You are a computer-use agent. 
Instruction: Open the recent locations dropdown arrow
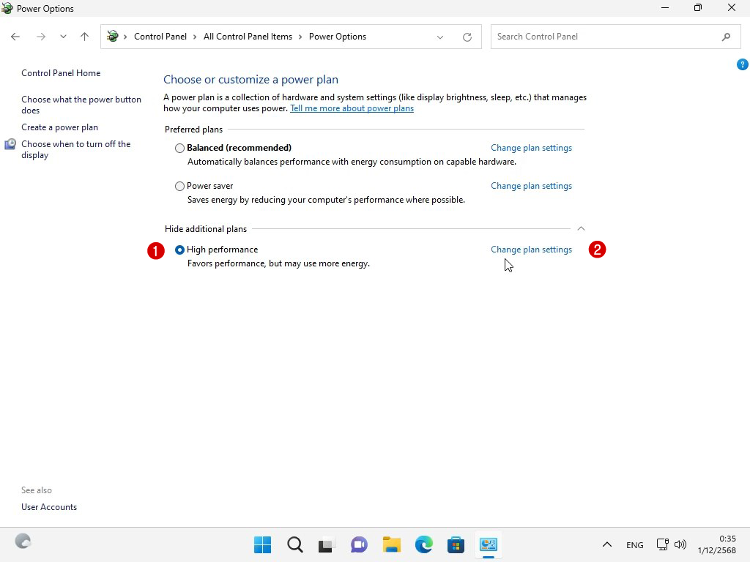coord(63,37)
